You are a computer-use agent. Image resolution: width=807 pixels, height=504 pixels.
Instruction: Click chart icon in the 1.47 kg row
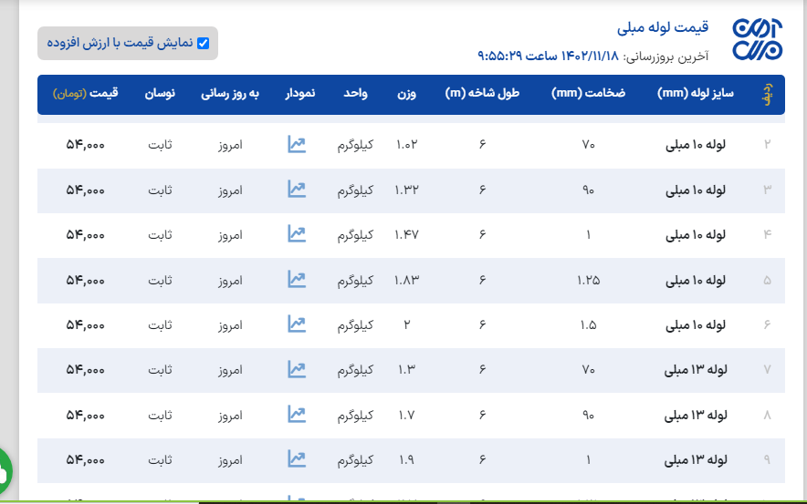[296, 234]
